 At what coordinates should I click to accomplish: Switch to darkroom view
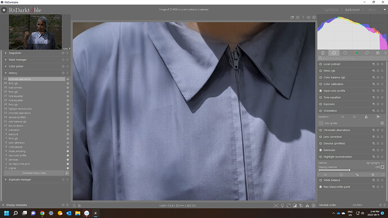[352, 10]
